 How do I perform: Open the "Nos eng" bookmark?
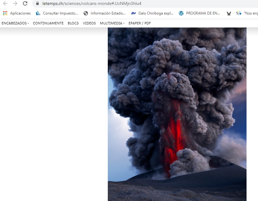pos(247,13)
